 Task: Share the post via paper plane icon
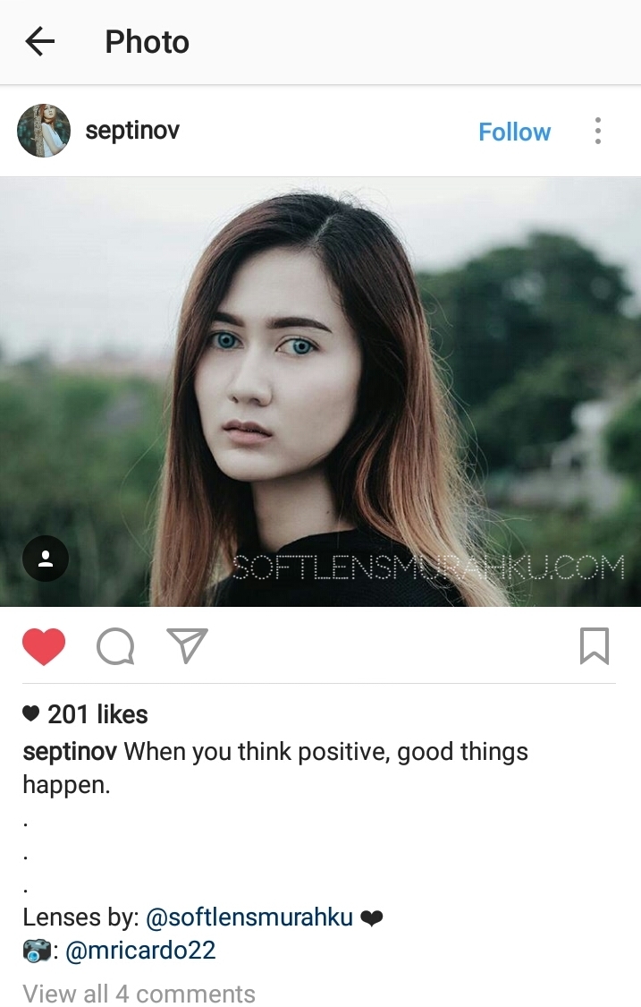(187, 644)
